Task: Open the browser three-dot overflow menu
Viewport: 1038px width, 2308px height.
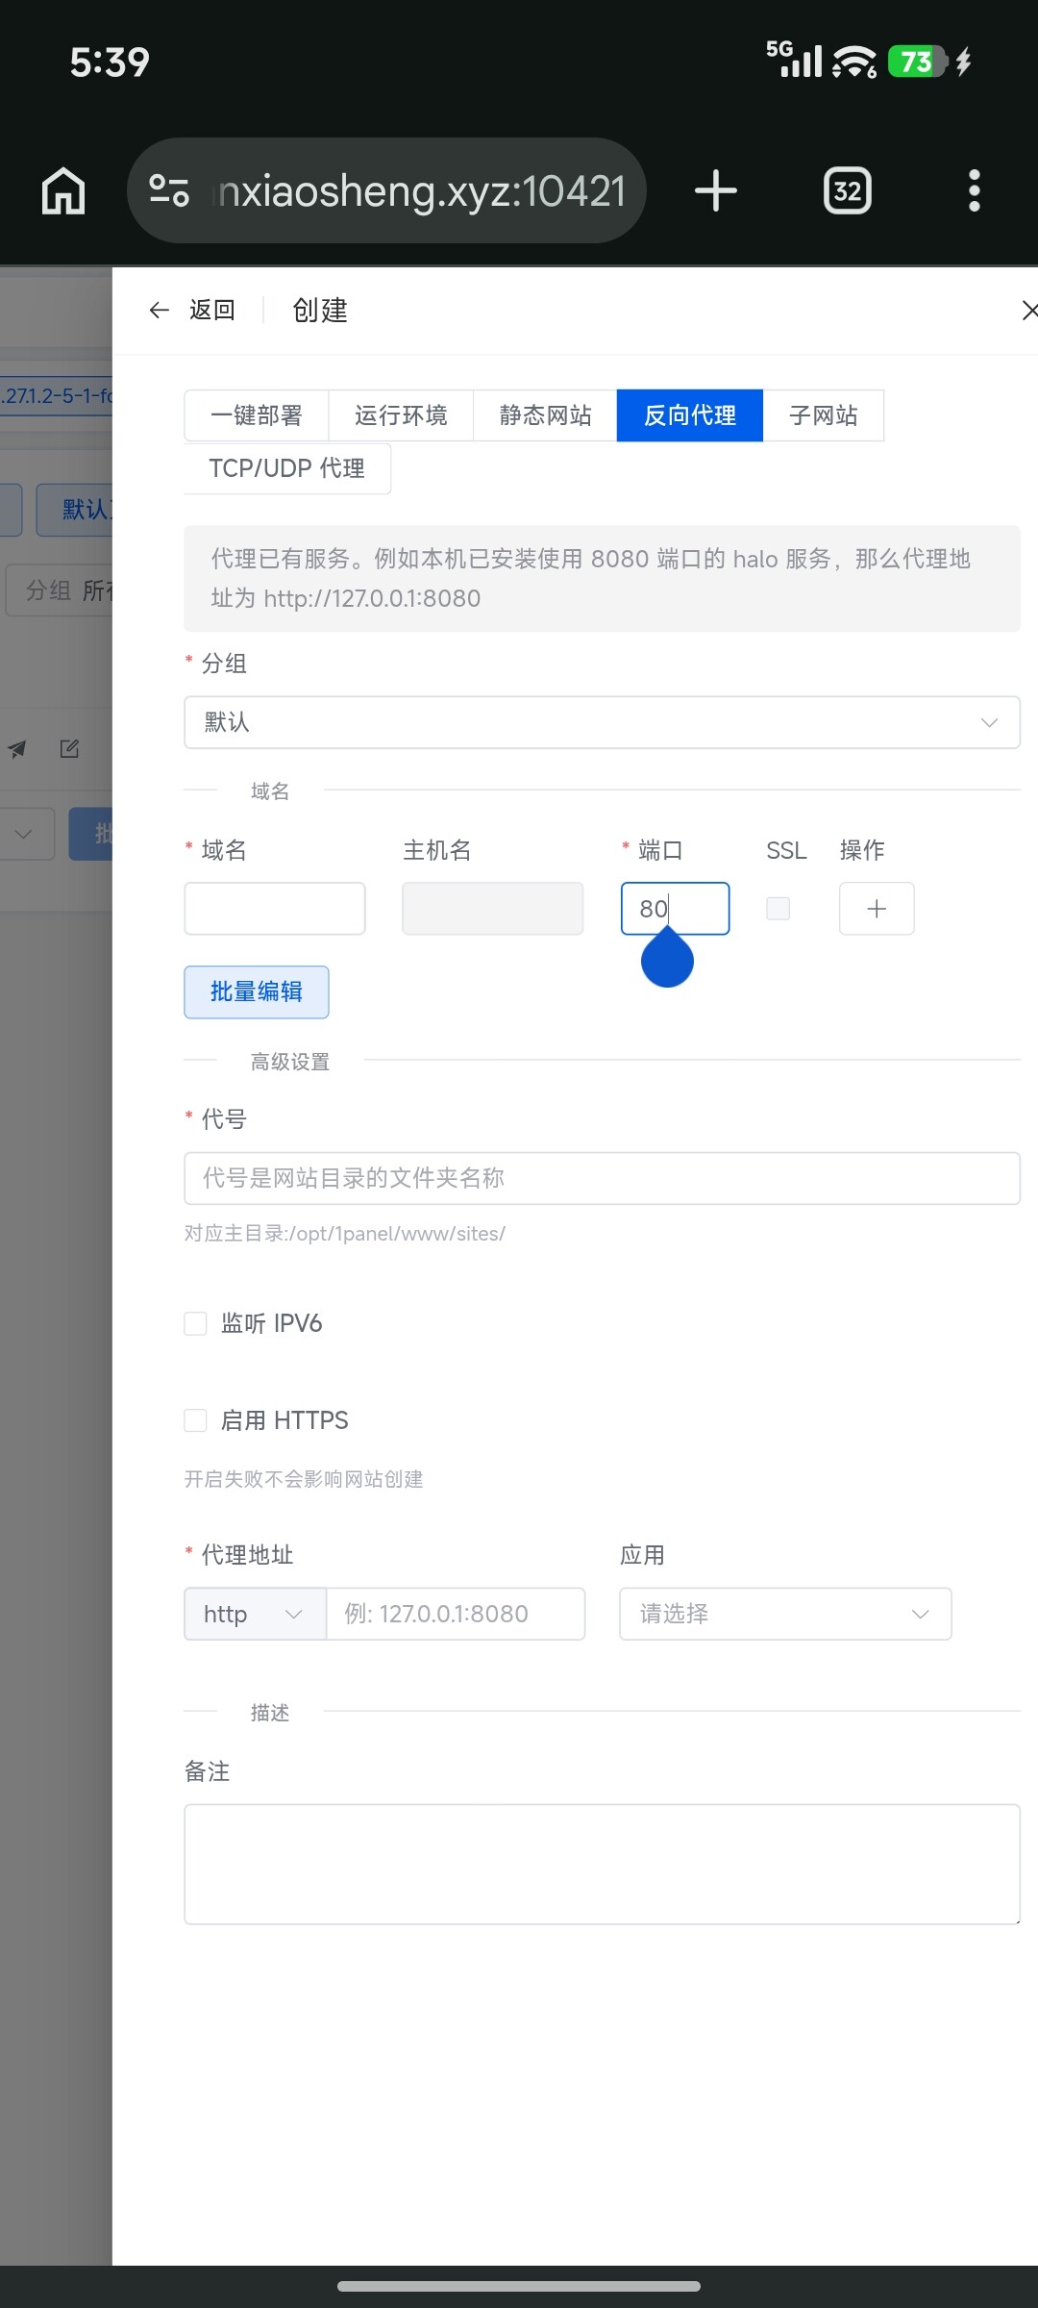Action: [974, 190]
